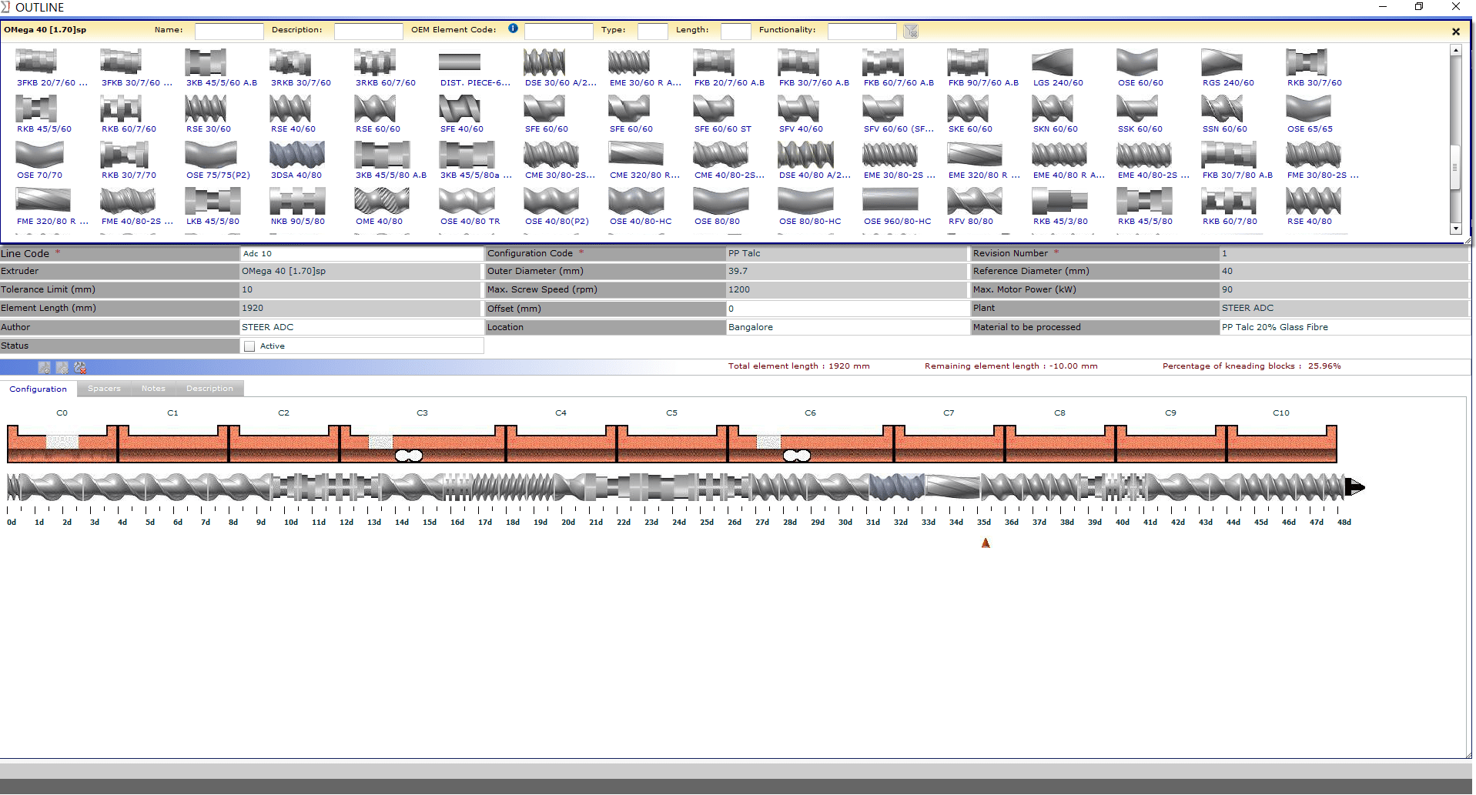
Task: Select the SFE 40/60 element thumbnail
Action: [x=460, y=109]
